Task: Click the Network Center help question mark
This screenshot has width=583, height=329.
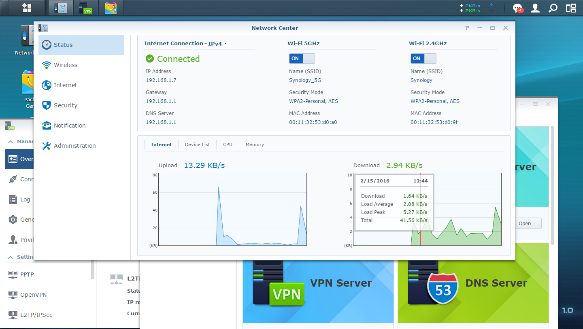Action: click(x=467, y=28)
